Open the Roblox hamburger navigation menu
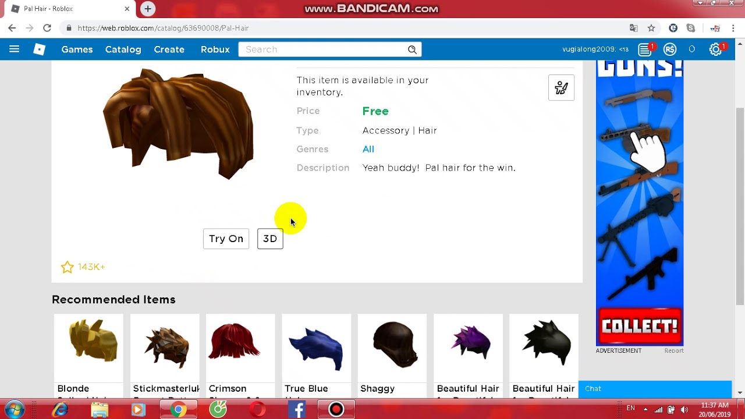This screenshot has width=745, height=419. [14, 49]
